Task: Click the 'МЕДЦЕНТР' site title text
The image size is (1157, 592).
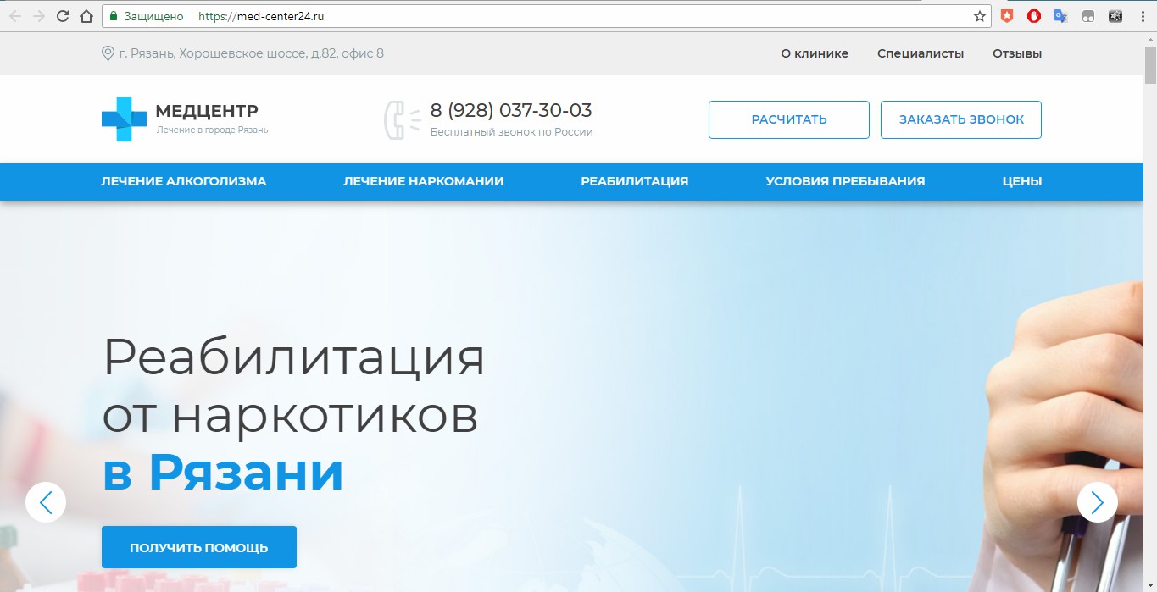Action: (207, 111)
